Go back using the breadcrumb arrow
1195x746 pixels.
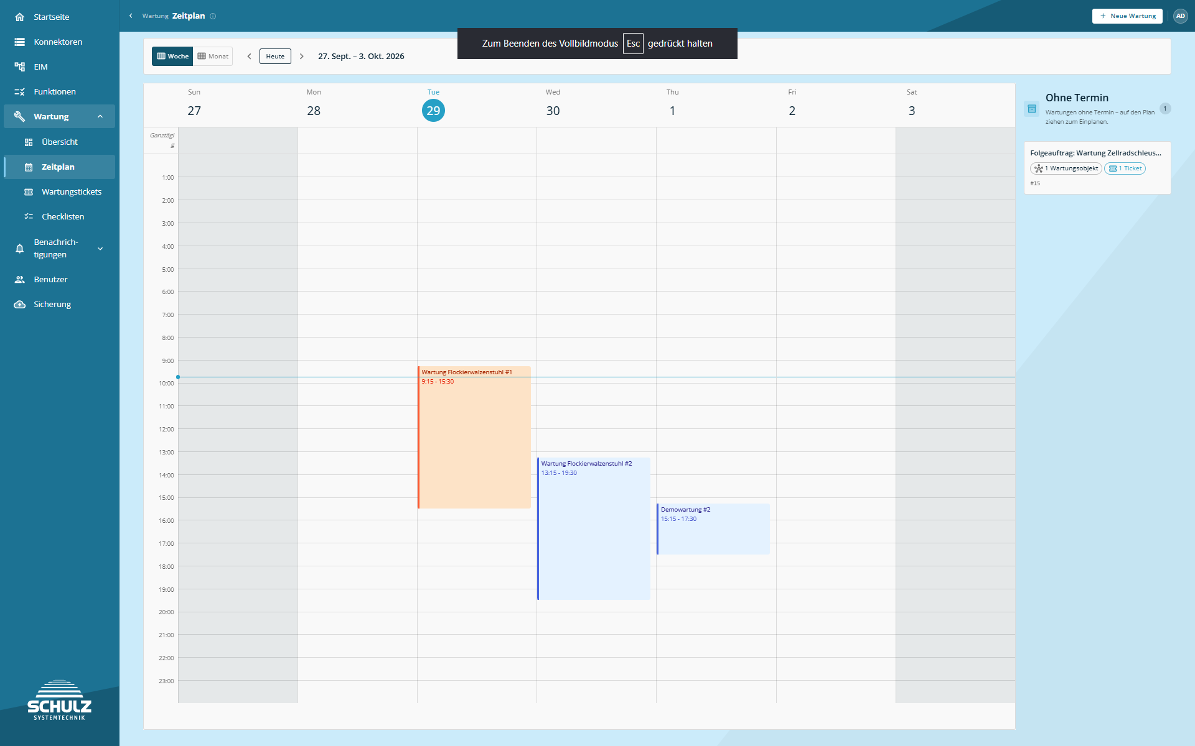coord(131,16)
